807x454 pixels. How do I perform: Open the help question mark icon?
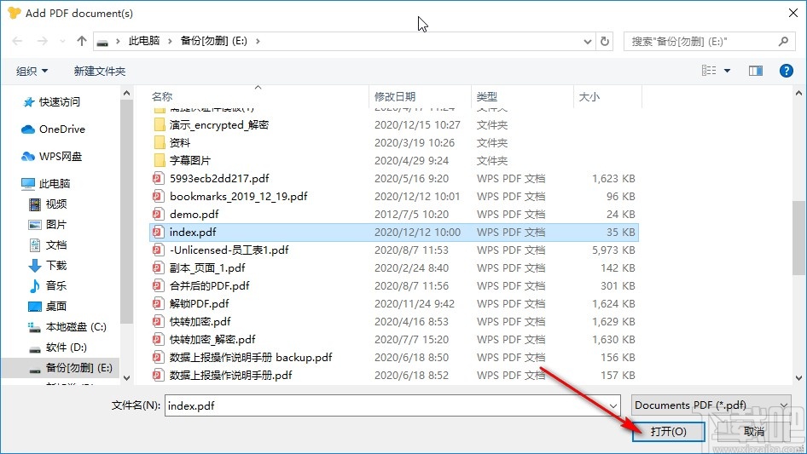786,71
